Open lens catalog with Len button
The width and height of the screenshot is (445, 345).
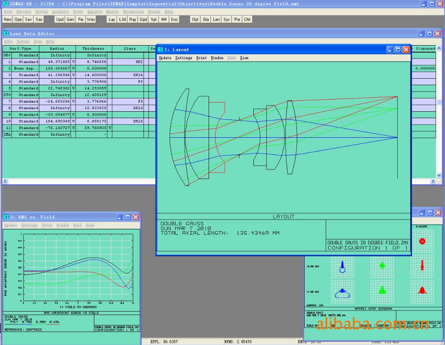[216, 19]
